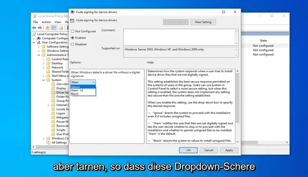Click the Driver Installation folder icon
The height and width of the screenshot is (177, 308).
tap(53, 92)
